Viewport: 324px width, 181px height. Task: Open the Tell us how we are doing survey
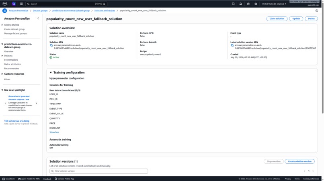[x=17, y=121]
